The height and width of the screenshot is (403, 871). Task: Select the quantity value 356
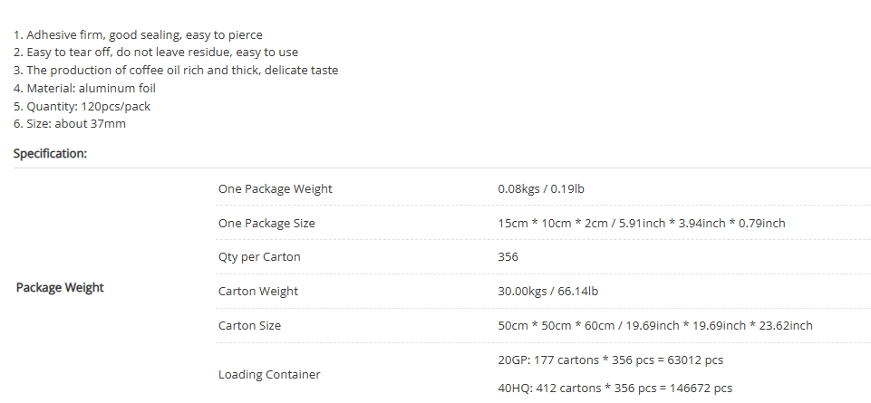[x=508, y=257]
